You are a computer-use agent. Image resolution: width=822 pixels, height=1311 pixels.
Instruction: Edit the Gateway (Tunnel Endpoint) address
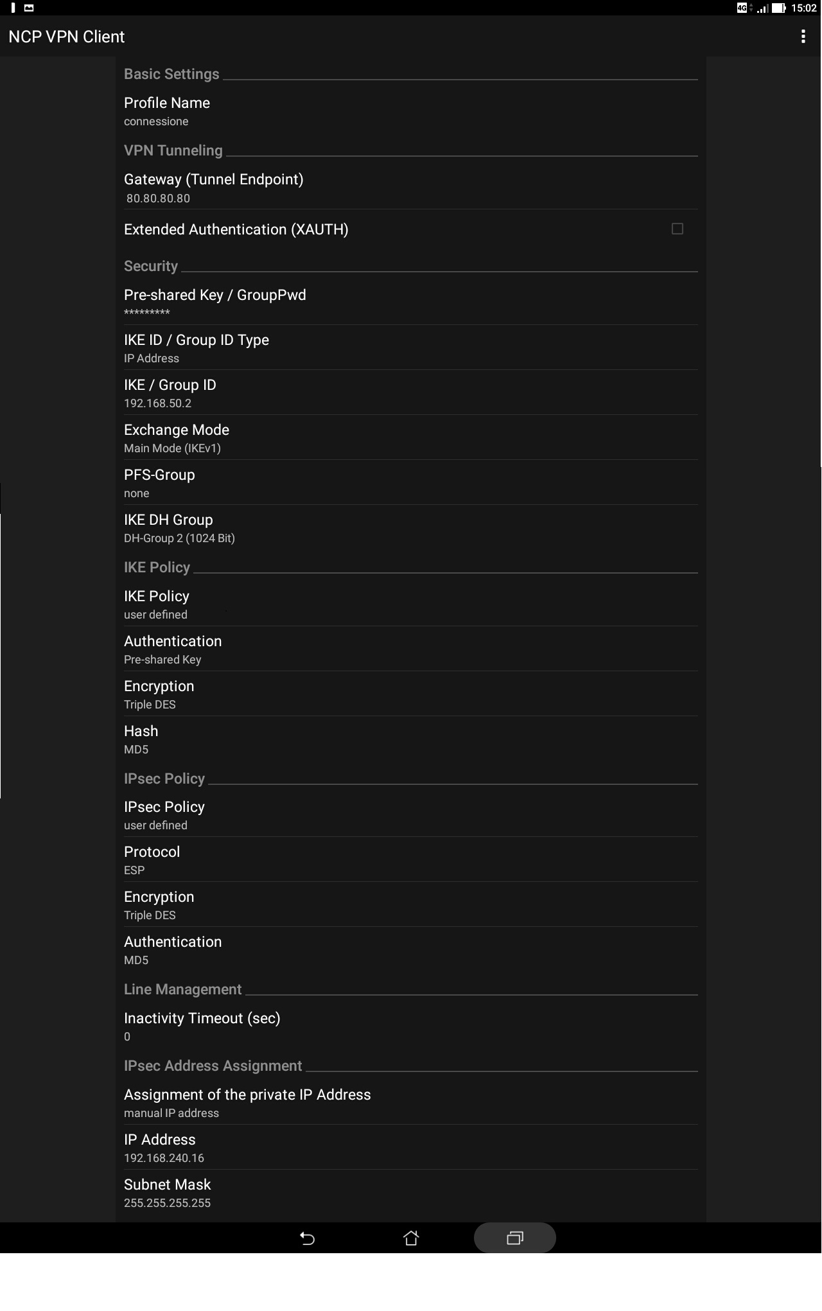tap(410, 188)
